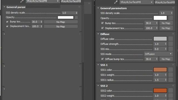Click SSS mix spinner arrows
178x100 pixels.
tap(166, 49)
